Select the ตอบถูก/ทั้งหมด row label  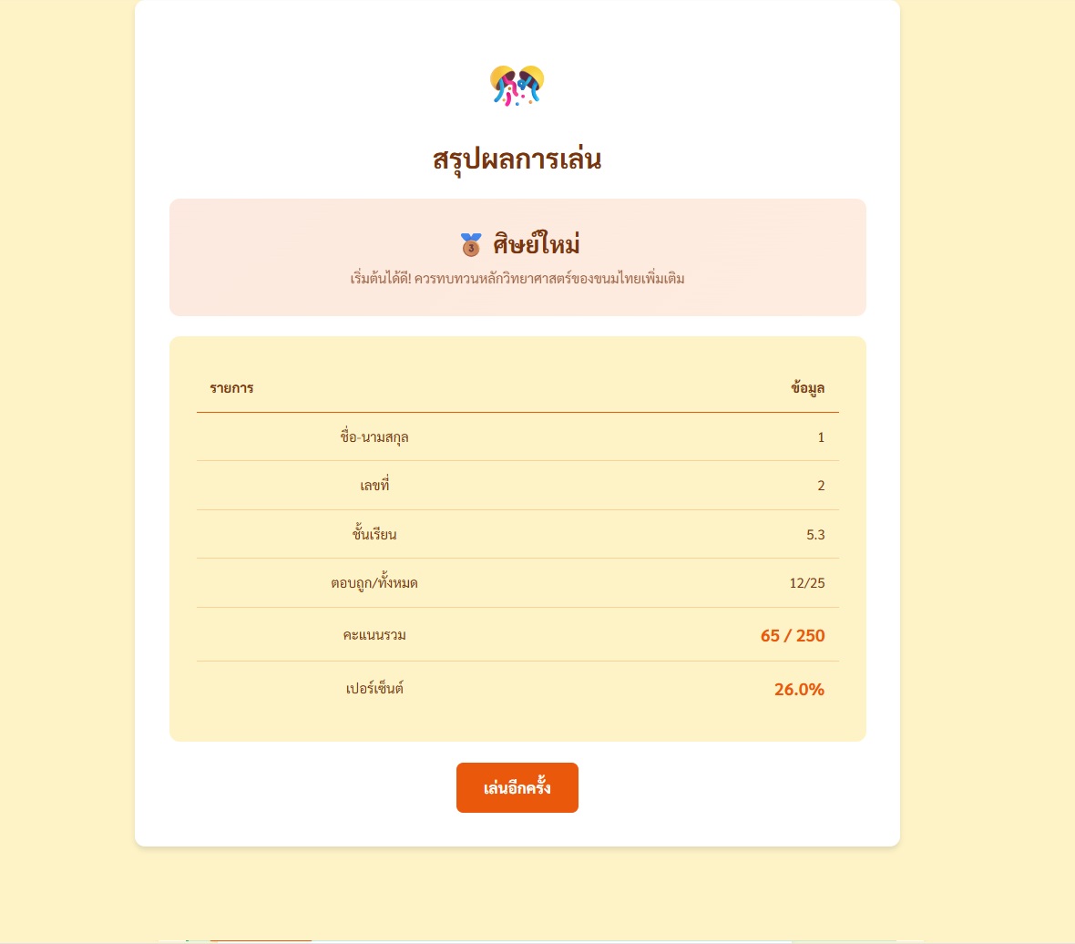pos(374,583)
